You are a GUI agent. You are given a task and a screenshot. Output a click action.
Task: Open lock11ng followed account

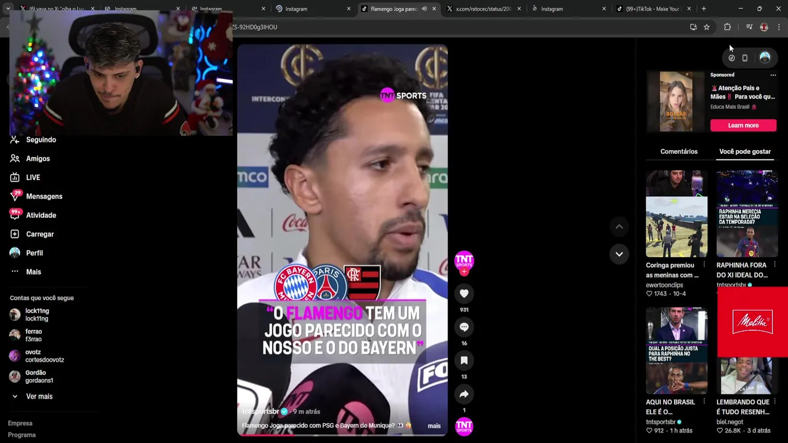[37, 315]
